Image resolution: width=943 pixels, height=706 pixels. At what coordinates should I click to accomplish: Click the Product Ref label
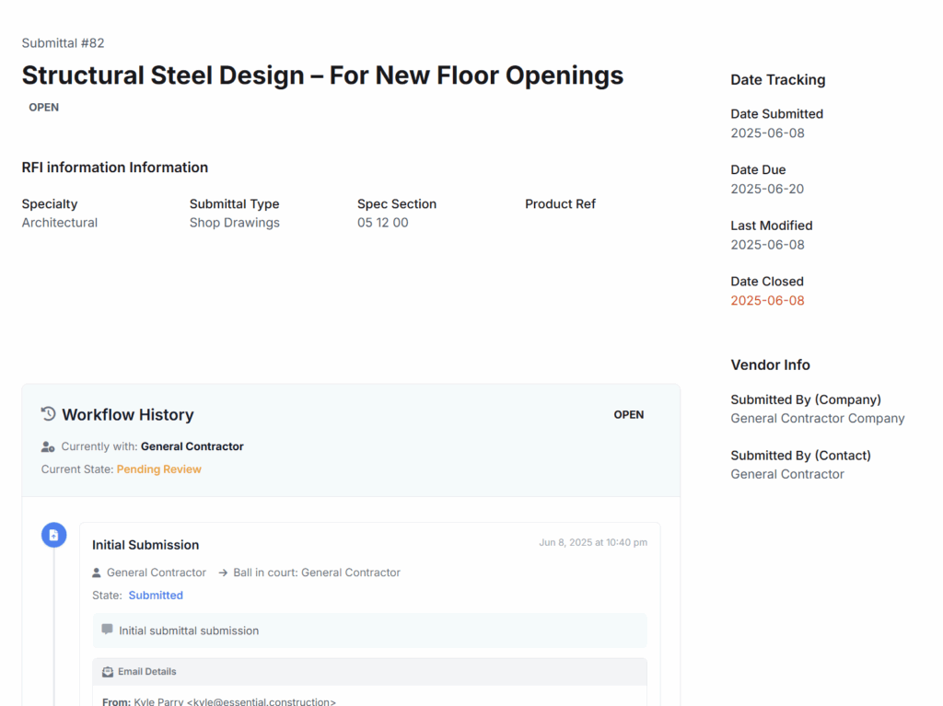tap(560, 203)
